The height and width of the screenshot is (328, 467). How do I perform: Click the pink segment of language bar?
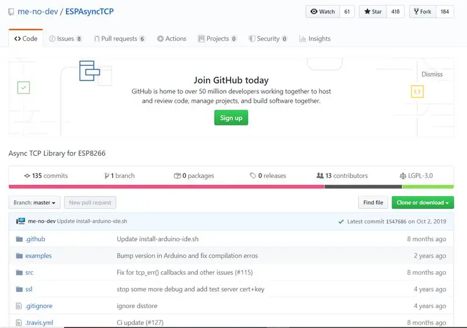[x=166, y=187]
